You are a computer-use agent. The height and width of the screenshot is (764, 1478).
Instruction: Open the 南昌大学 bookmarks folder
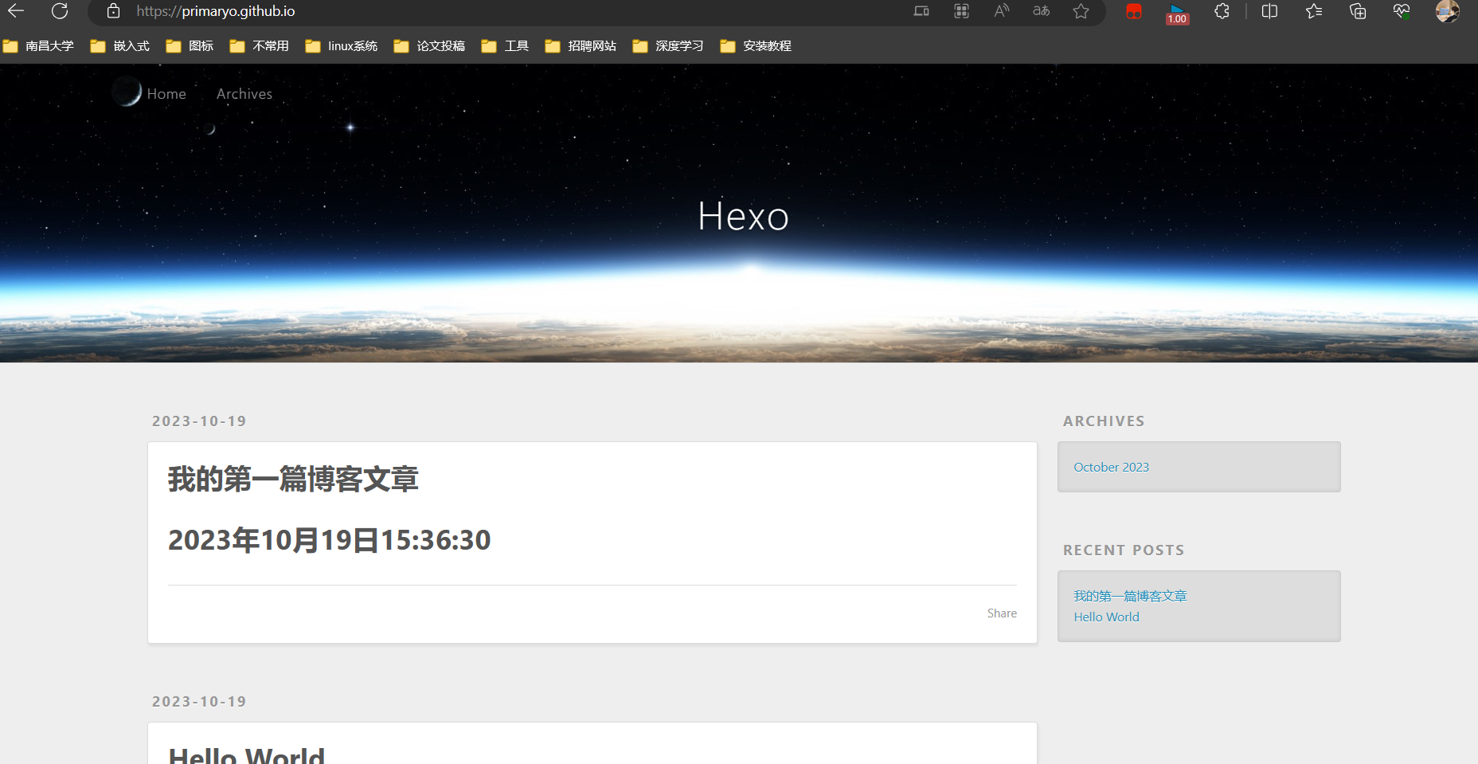38,46
